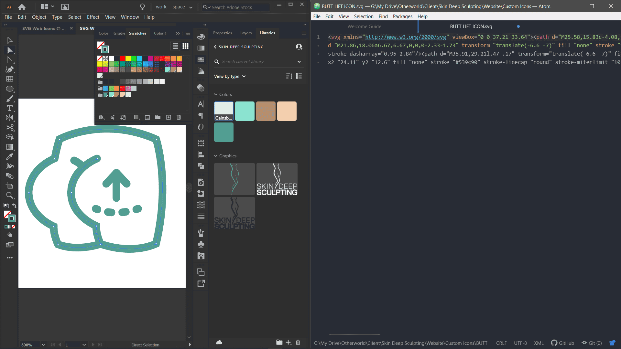The height and width of the screenshot is (349, 621).
Task: Open the View by type dropdown
Action: pos(230,76)
